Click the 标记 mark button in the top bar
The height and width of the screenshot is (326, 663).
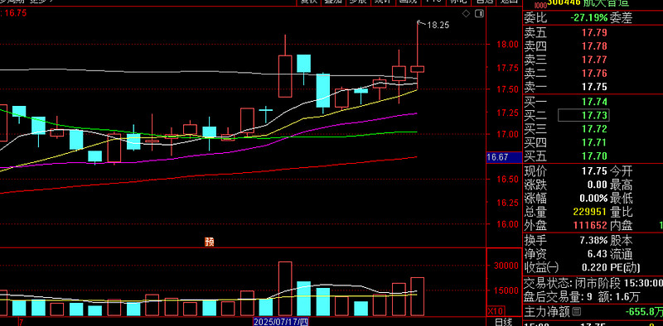[459, 2]
